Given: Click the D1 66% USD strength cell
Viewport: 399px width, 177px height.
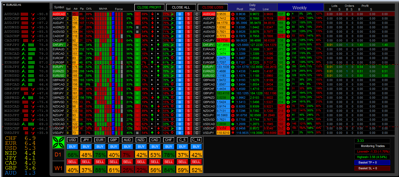Looking at the screenshot, I should point(73,155).
